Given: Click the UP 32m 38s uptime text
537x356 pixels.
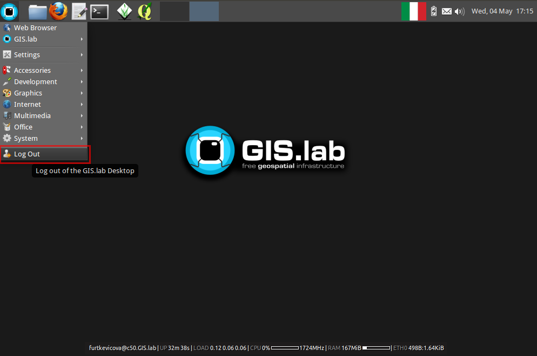Looking at the screenshot, I should click(x=174, y=348).
